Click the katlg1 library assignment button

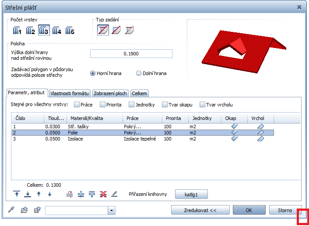191,194
